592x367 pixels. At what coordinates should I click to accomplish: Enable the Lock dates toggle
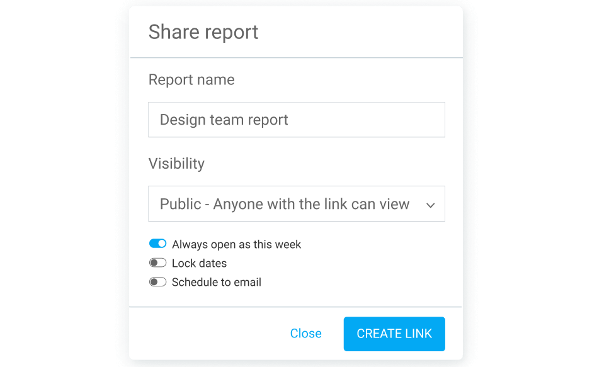[x=157, y=263]
